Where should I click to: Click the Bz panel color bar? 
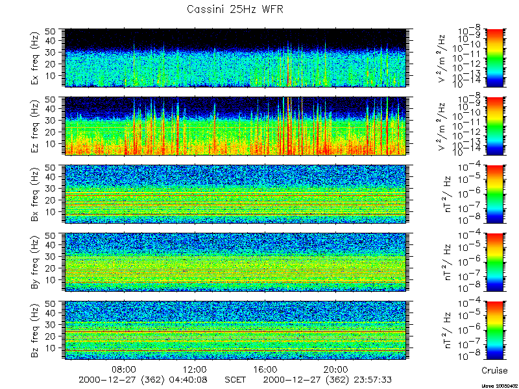(x=495, y=331)
